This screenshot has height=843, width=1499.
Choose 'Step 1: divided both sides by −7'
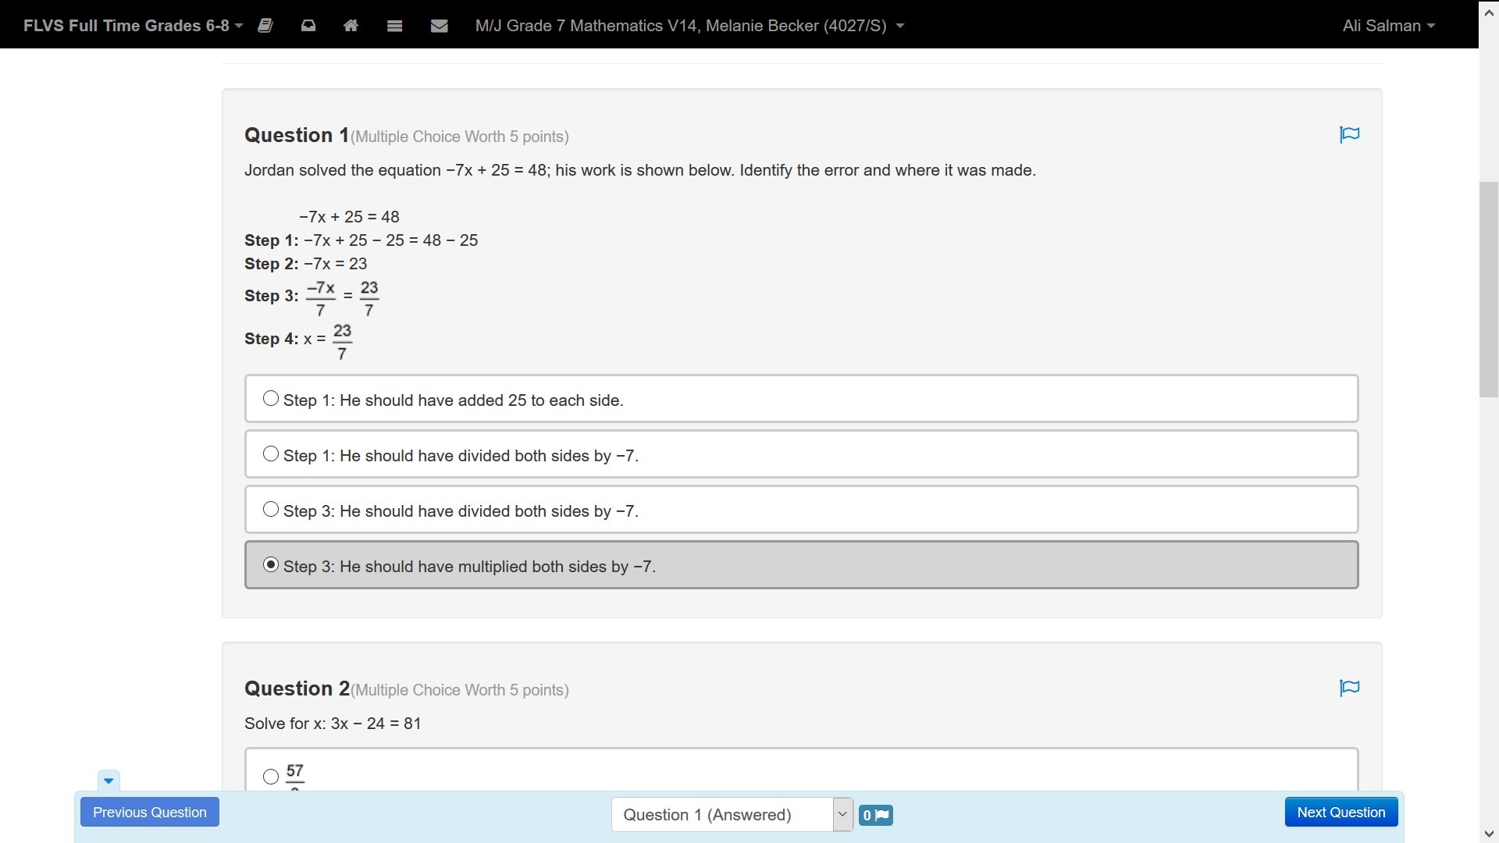[271, 454]
